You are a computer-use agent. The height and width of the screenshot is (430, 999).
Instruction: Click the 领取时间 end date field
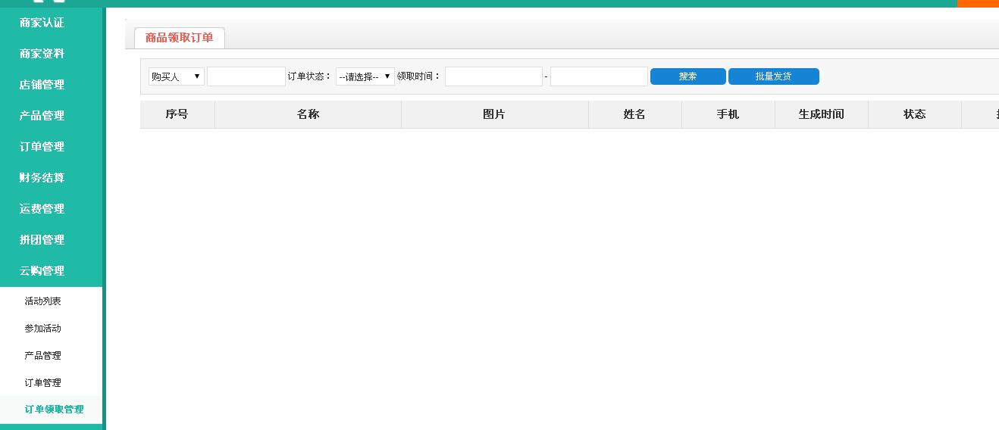tap(599, 76)
